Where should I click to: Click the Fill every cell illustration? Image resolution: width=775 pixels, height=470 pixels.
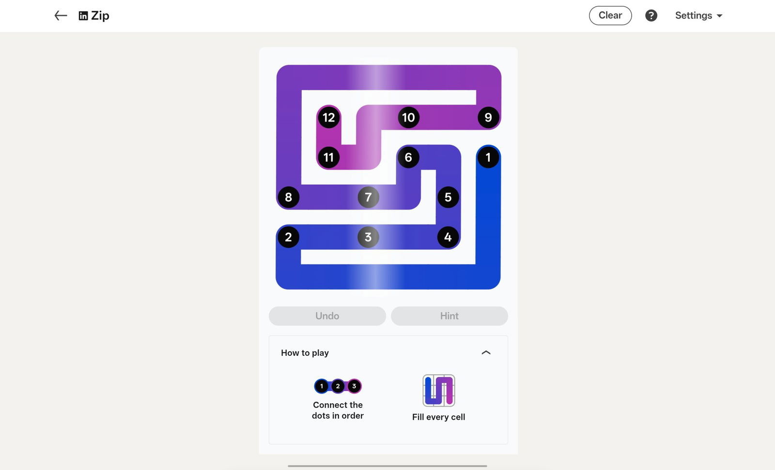point(438,390)
